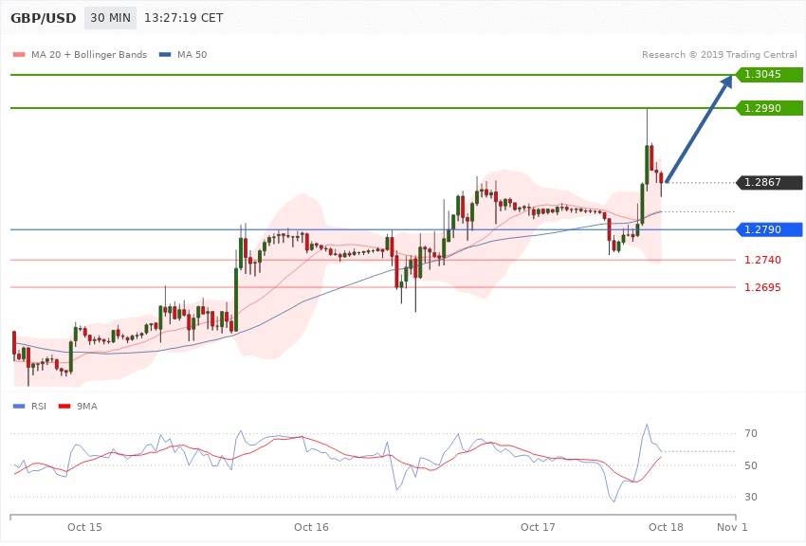Open the Research Trading Central credit link

pyautogui.click(x=720, y=55)
